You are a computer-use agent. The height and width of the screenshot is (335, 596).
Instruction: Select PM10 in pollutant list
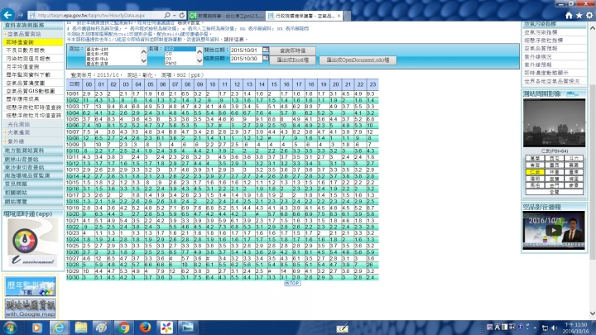(180, 63)
